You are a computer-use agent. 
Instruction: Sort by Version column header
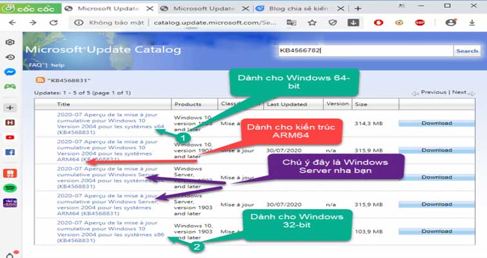click(x=337, y=103)
